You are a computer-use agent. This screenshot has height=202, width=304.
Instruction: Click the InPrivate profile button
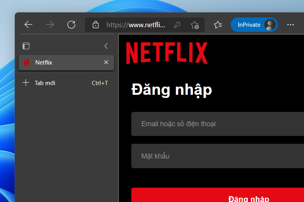click(x=254, y=25)
